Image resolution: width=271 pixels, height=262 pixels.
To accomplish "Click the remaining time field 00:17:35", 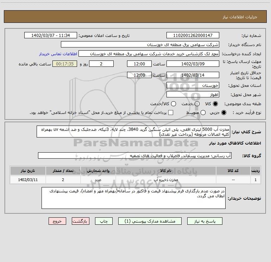I will (65, 64).
